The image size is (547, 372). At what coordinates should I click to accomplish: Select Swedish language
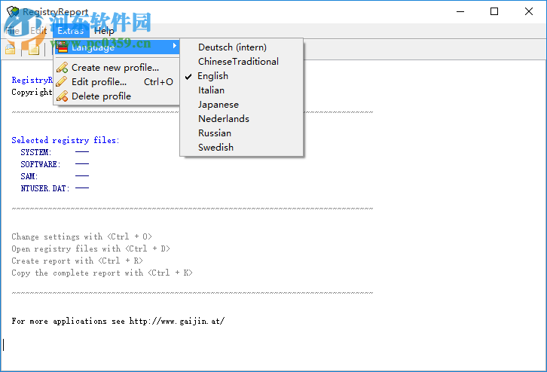click(241, 147)
